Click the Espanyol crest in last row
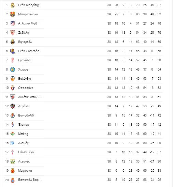Viewport: 173px width, 187px height. pyautogui.click(x=13, y=180)
